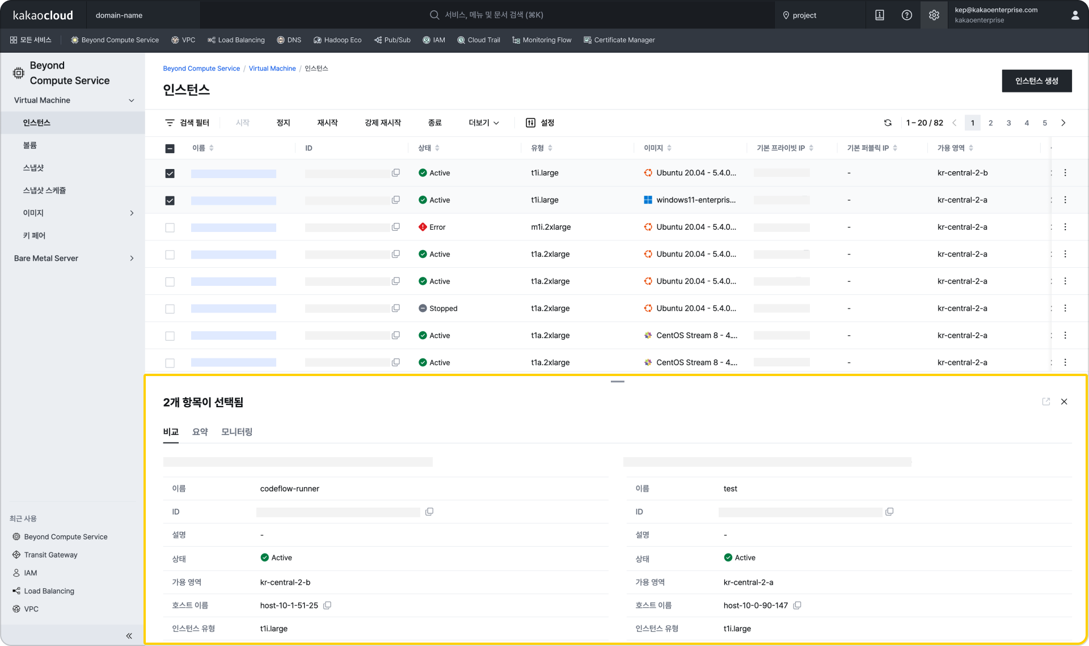The width and height of the screenshot is (1089, 646).
Task: Open Virtual Machine breadcrumb link
Action: click(272, 69)
